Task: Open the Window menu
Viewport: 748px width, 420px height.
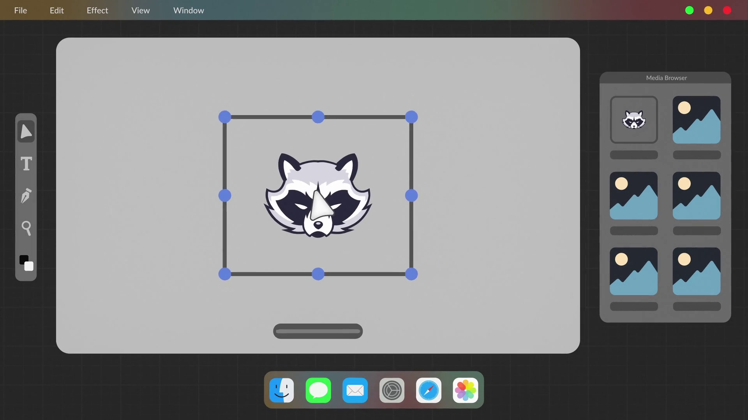Action: coord(189,10)
